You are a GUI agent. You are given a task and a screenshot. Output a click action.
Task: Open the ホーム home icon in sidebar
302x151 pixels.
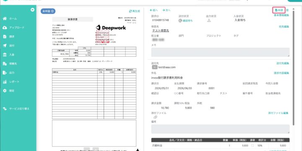click(5, 18)
